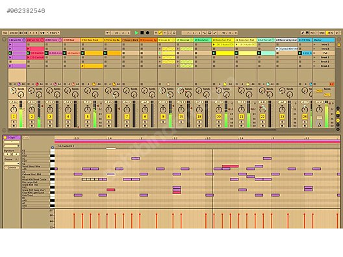
Task: Click the Master volume meter fader
Action: [x=326, y=114]
